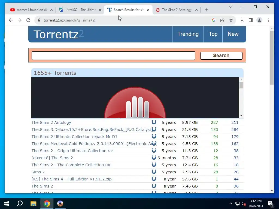Click magnet icon for Ultimate Collection repack Mr DJ
The image size is (279, 209).
(x=154, y=136)
